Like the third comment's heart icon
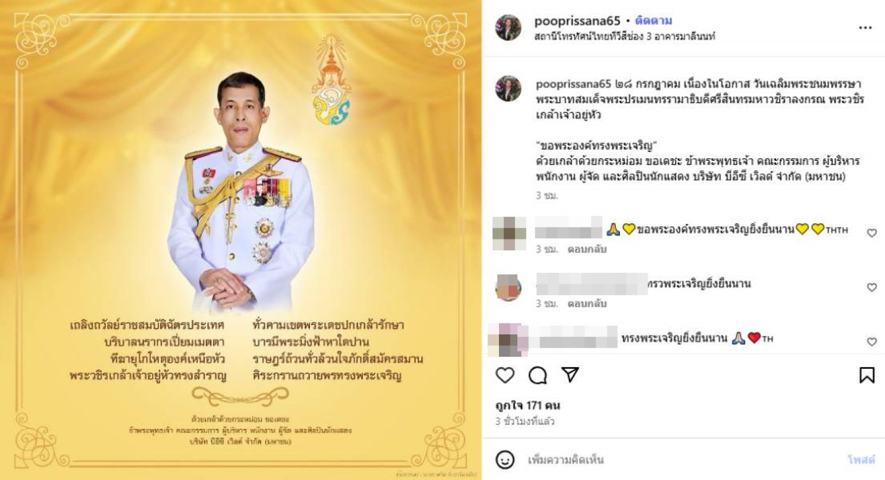885x480 pixels. point(872,342)
